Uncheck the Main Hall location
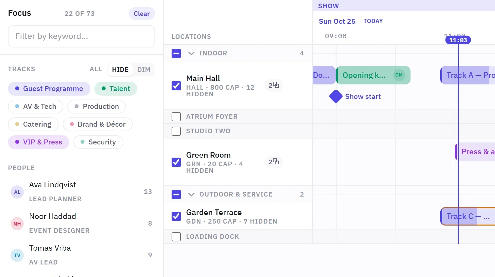The height and width of the screenshot is (277, 495). click(176, 86)
